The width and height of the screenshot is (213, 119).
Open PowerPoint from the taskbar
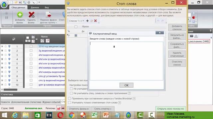coord(106,115)
